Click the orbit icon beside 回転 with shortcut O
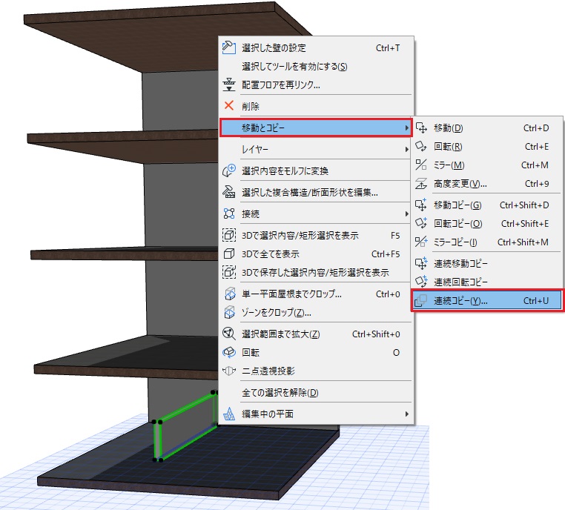565x510 pixels. (229, 352)
